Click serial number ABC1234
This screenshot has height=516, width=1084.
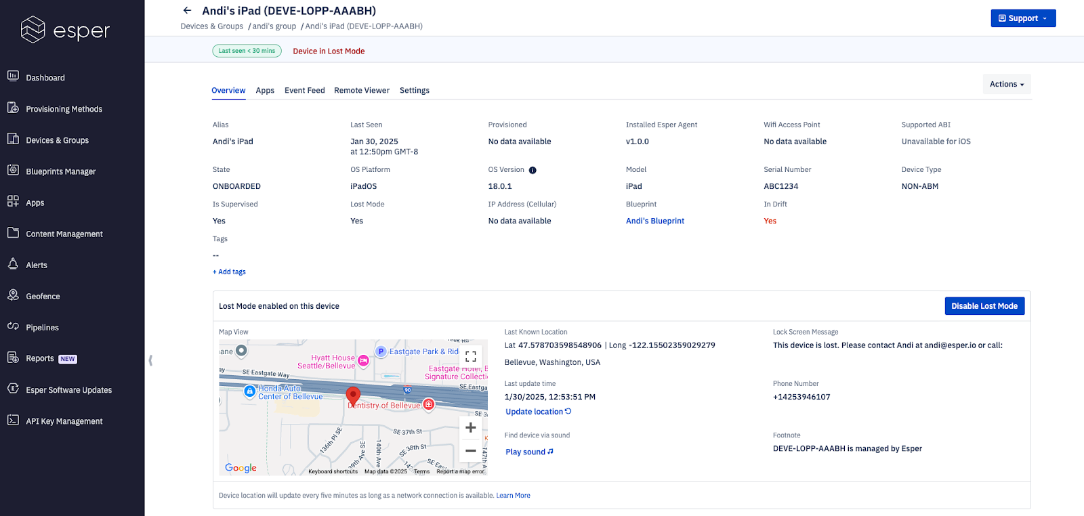[780, 186]
